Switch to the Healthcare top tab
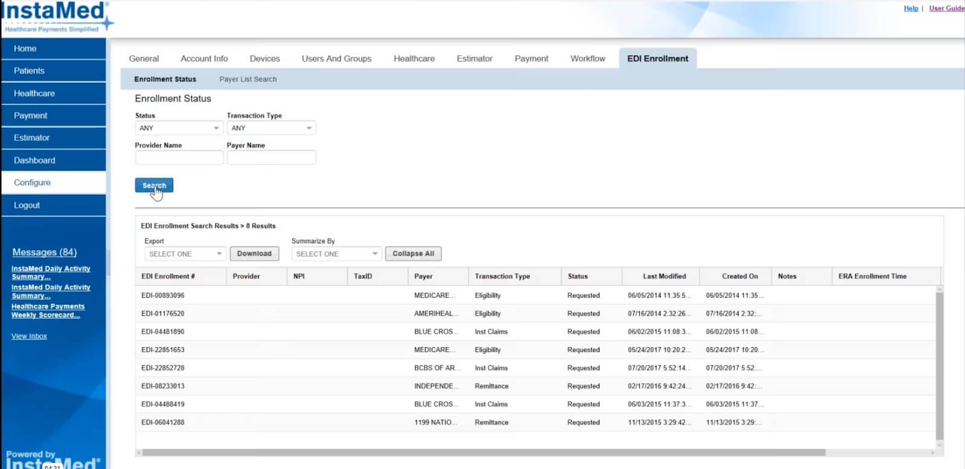The image size is (965, 469). pos(414,58)
